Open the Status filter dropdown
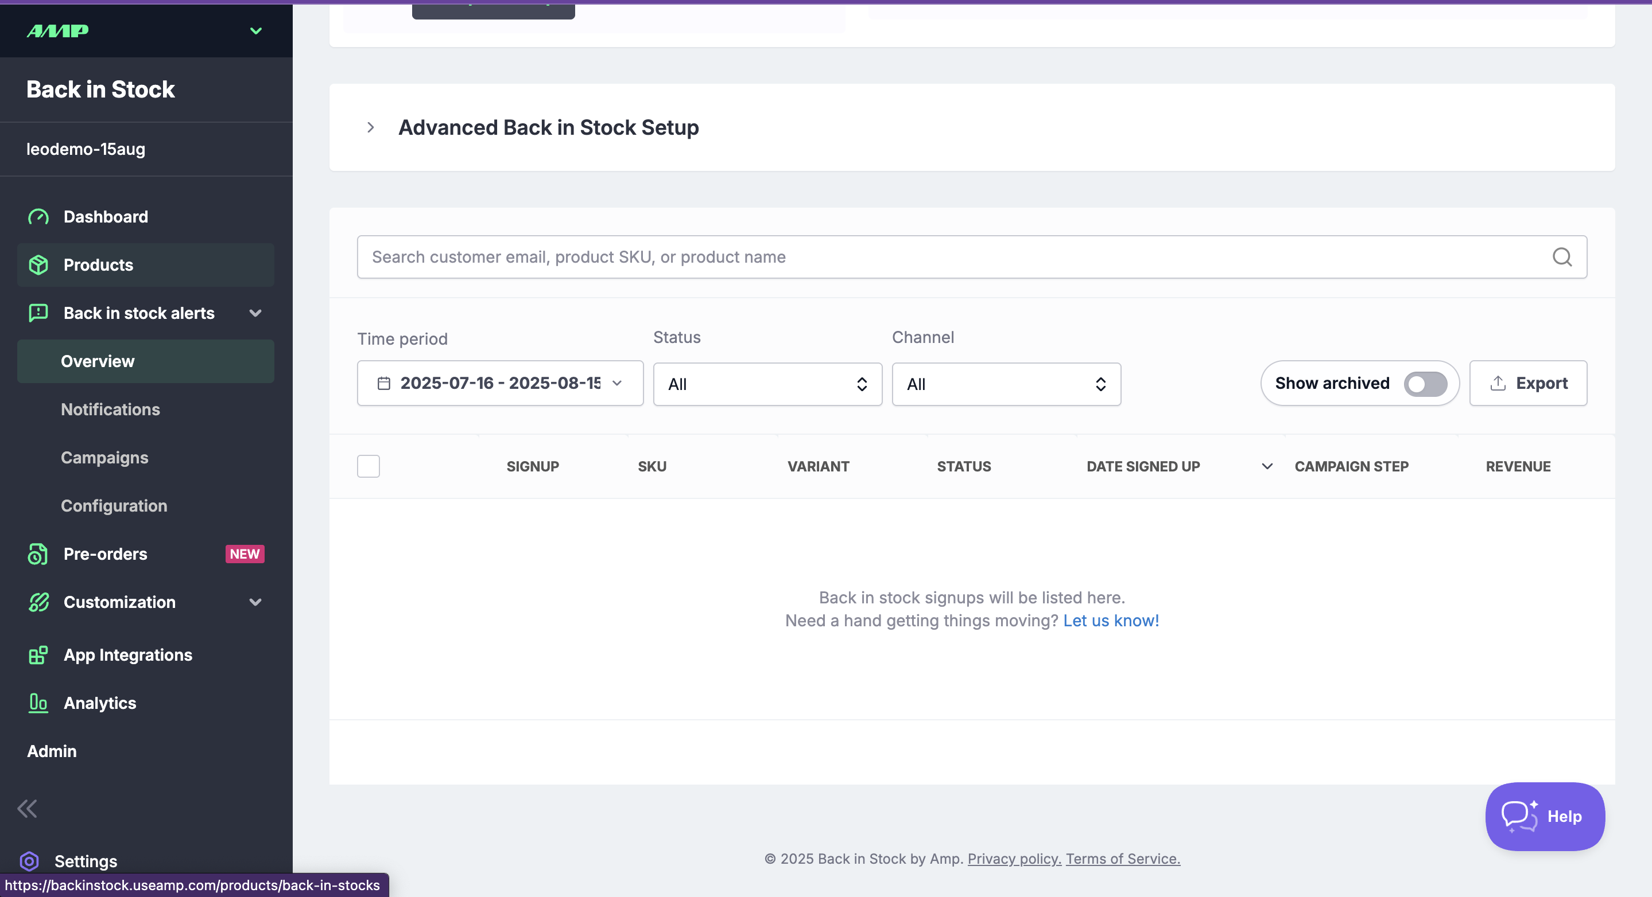1652x897 pixels. (767, 384)
